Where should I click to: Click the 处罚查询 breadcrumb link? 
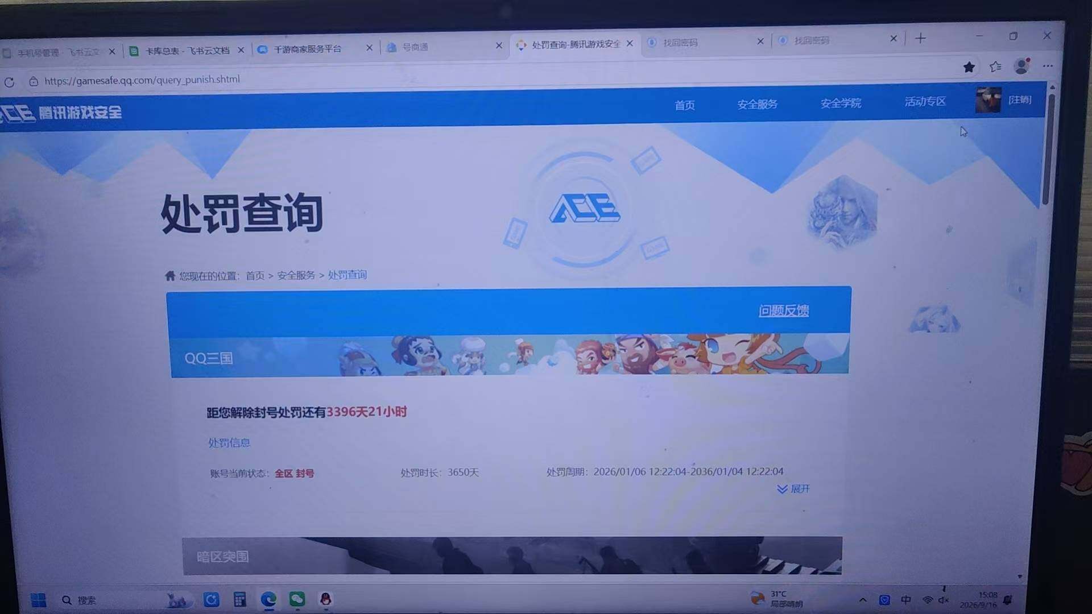[347, 275]
